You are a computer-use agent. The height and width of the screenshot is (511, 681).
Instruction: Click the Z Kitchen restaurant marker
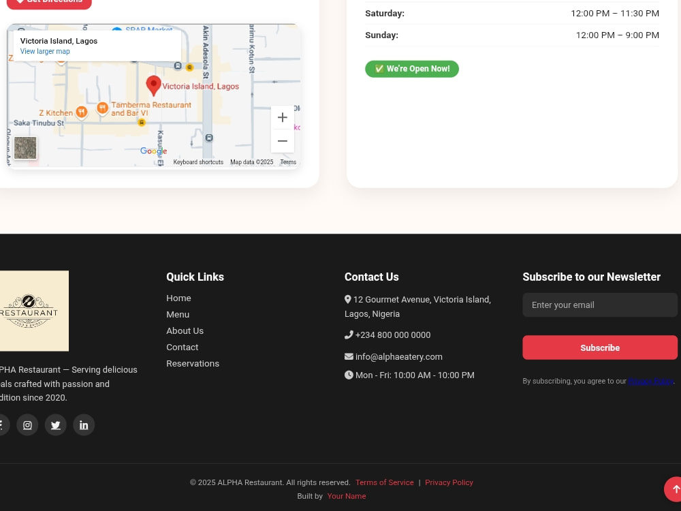point(81,112)
